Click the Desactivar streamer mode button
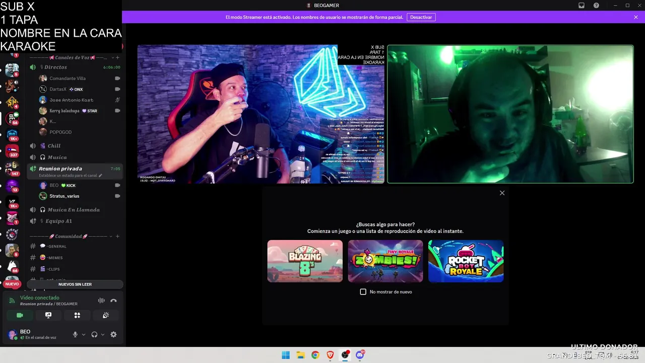The width and height of the screenshot is (645, 363). [421, 17]
